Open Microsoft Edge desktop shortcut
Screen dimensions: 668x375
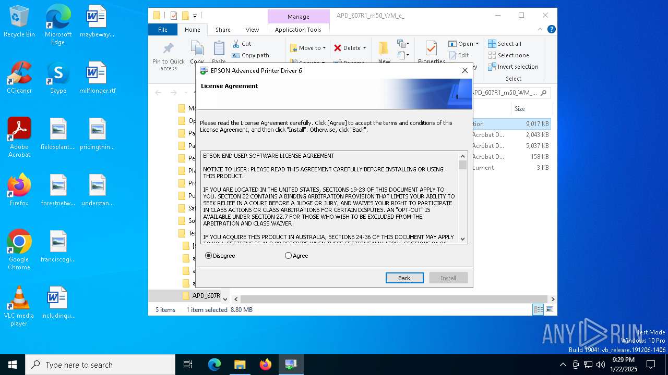[58, 25]
